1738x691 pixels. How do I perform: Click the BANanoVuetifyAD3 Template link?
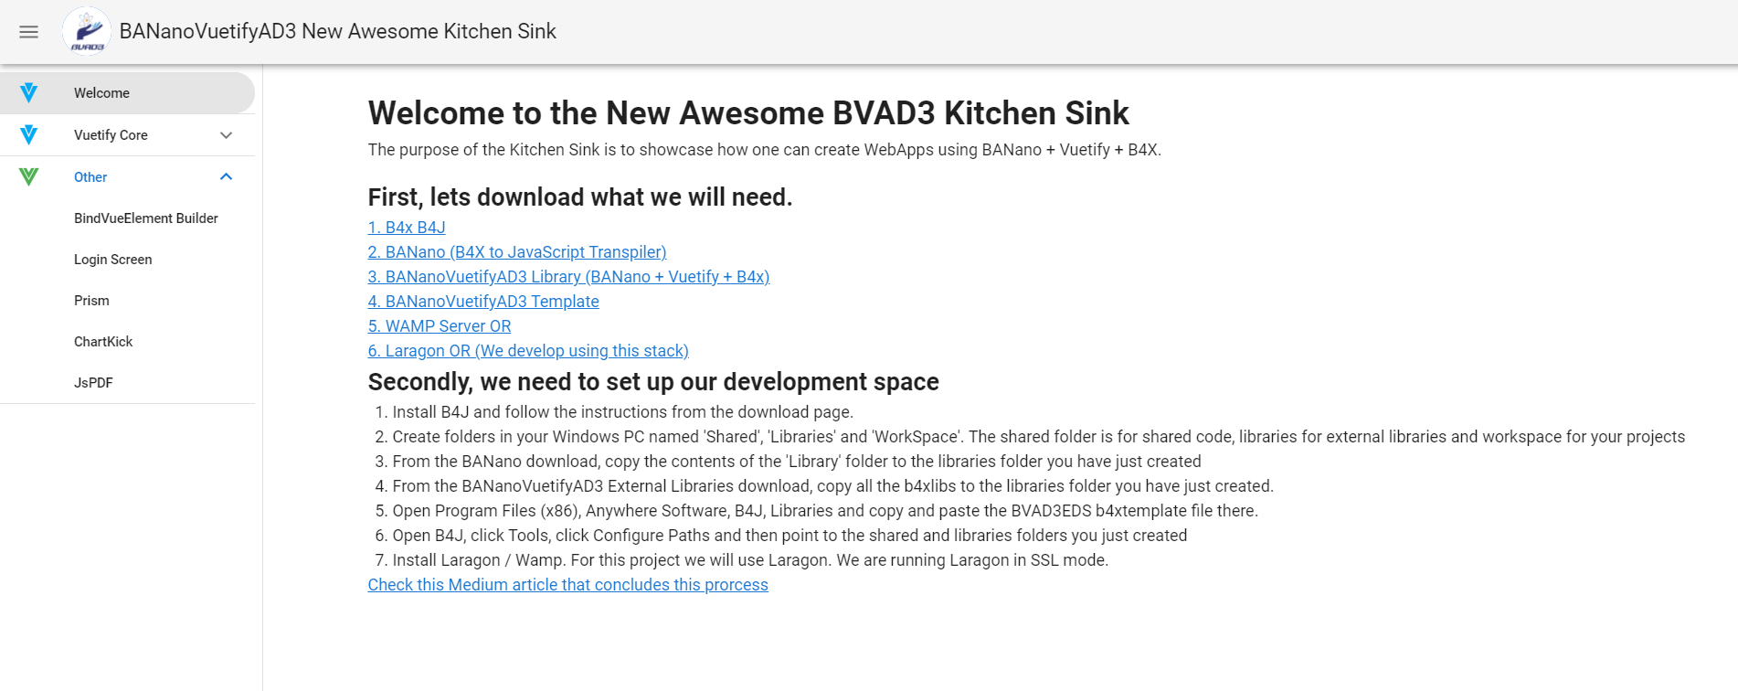pyautogui.click(x=483, y=302)
